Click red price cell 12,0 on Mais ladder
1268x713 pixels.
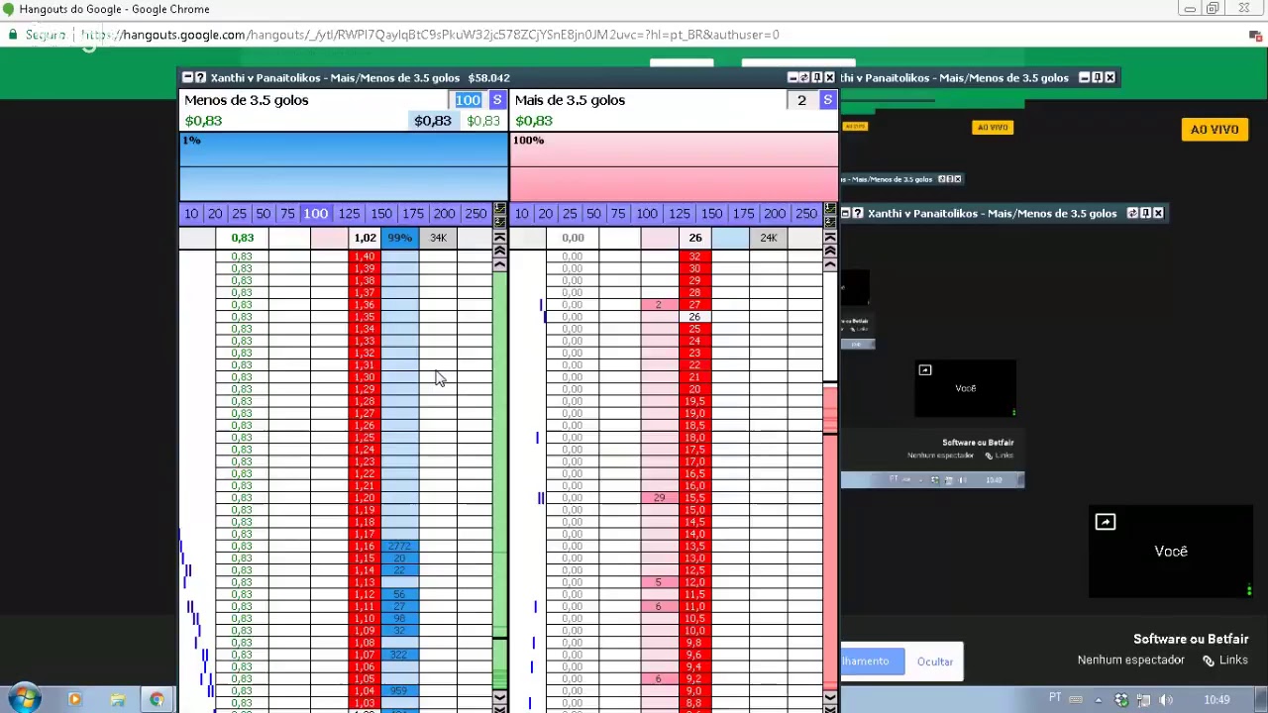coord(695,582)
